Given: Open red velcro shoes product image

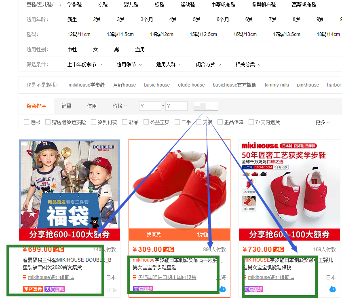Looking at the screenshot, I should [x=179, y=184].
